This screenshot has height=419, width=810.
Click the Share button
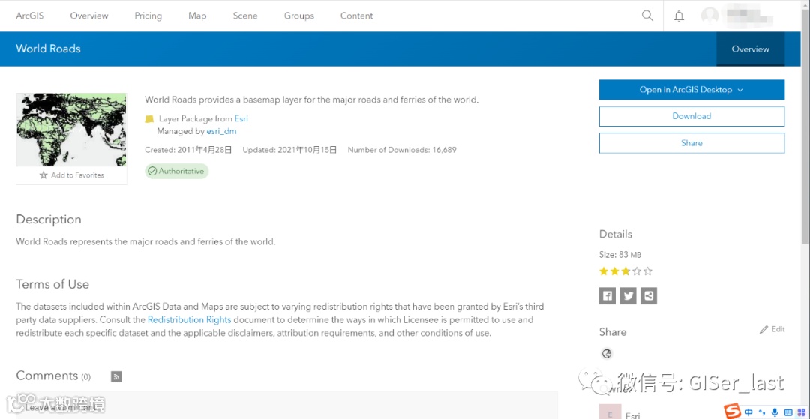click(691, 143)
